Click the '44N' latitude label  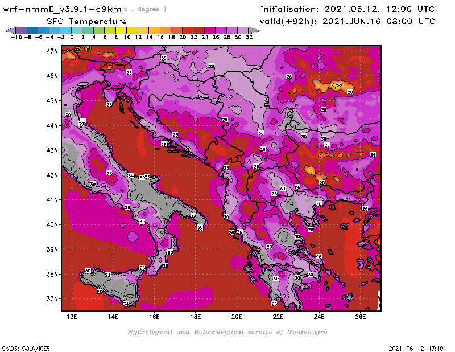point(52,125)
